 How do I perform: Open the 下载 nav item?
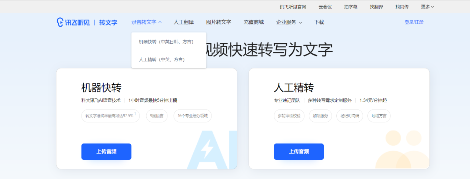pos(319,22)
